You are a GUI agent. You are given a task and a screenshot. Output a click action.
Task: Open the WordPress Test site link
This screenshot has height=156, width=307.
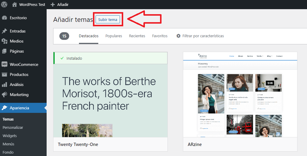(32, 4)
